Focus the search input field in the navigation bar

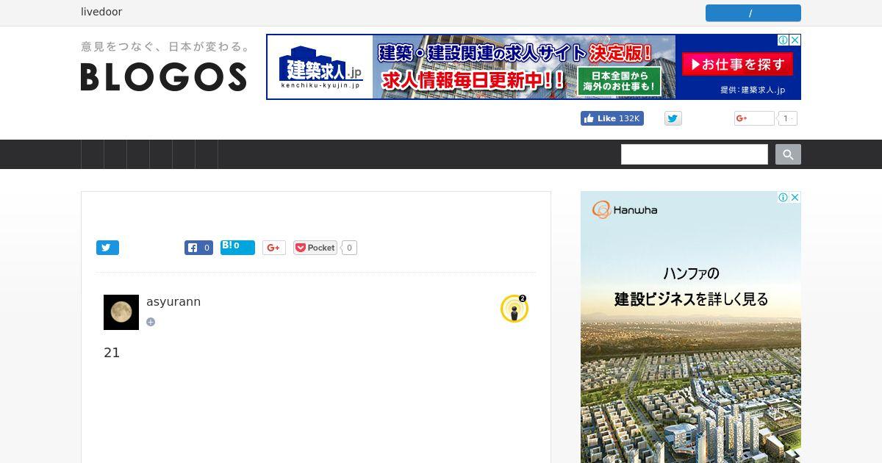pos(695,154)
